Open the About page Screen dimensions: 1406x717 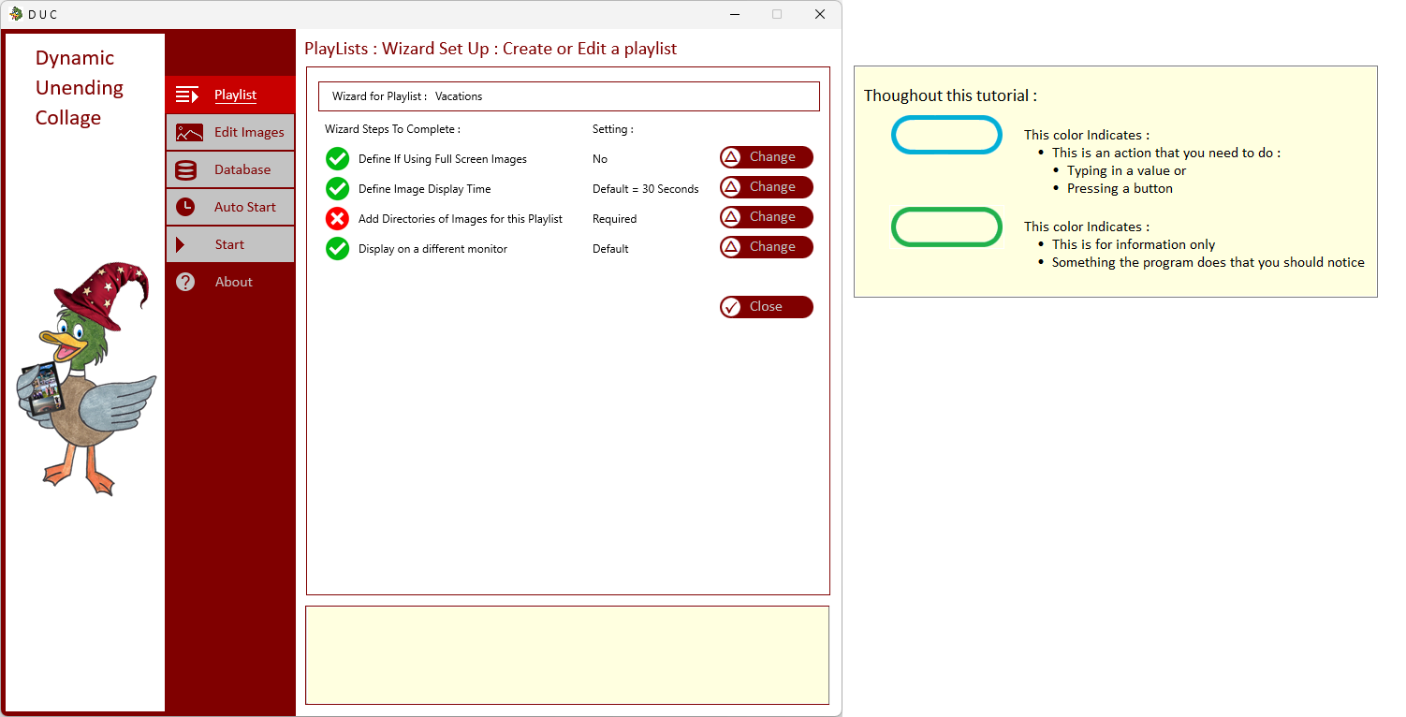click(x=230, y=282)
